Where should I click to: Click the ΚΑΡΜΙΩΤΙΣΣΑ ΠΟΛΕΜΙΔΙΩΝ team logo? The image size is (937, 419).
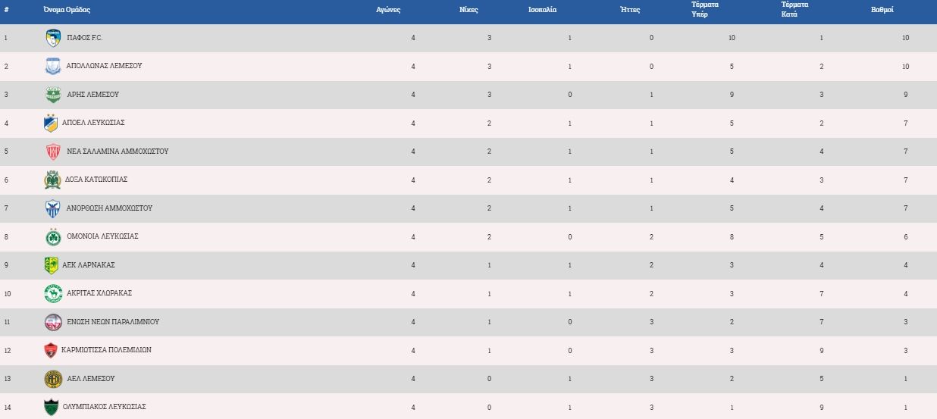52,350
